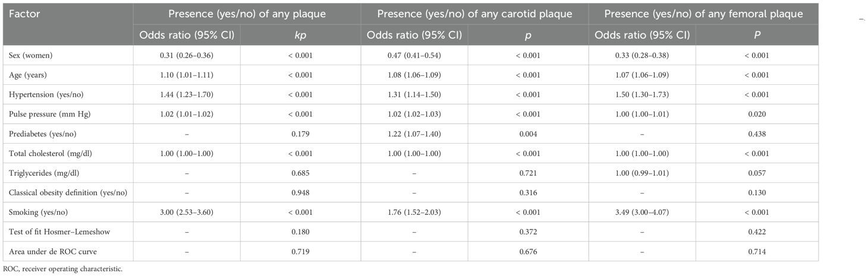This screenshot has height=276, width=868.
Task: Click the "ROC, receiver operating characteristic." footnote
Action: point(61,269)
